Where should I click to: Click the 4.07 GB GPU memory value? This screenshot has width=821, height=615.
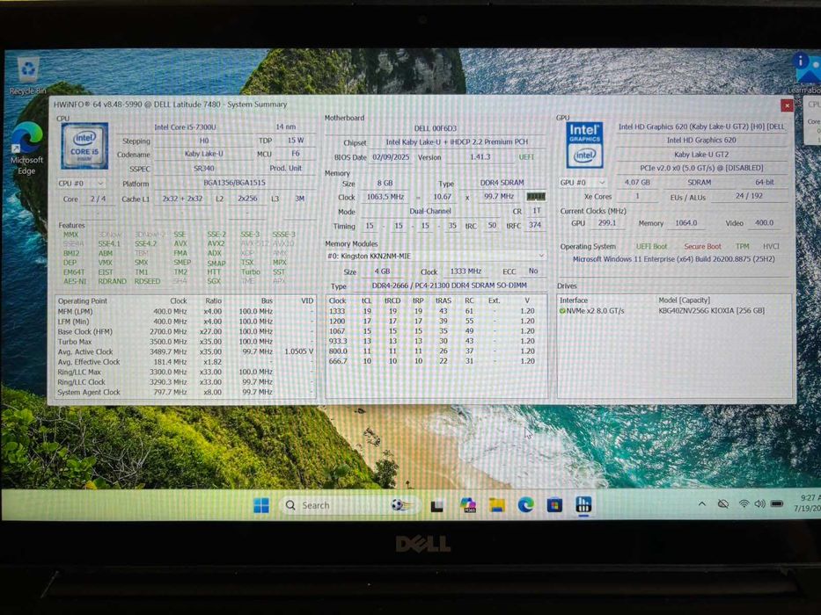tap(637, 183)
